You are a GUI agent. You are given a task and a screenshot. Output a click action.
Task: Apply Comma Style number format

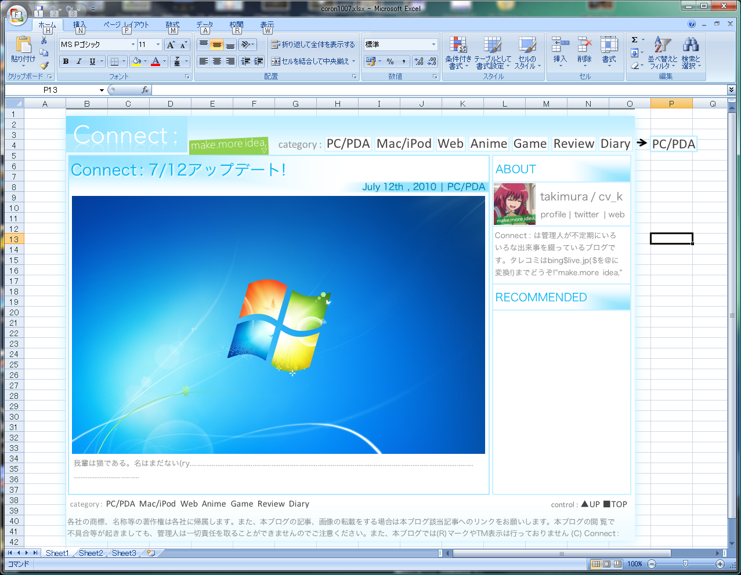(x=403, y=61)
